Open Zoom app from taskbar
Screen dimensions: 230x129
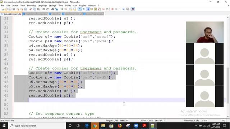tap(136, 126)
